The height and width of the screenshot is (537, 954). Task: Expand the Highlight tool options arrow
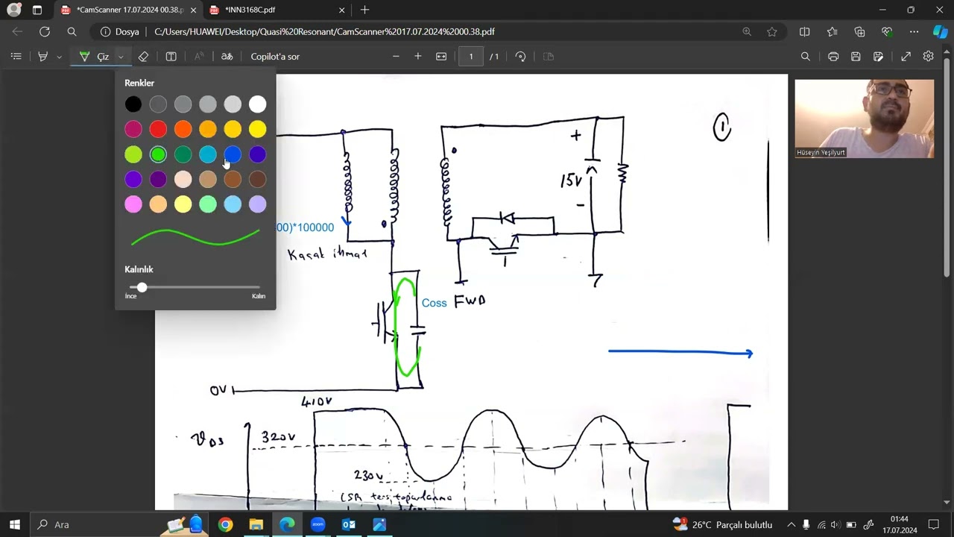[x=59, y=57]
